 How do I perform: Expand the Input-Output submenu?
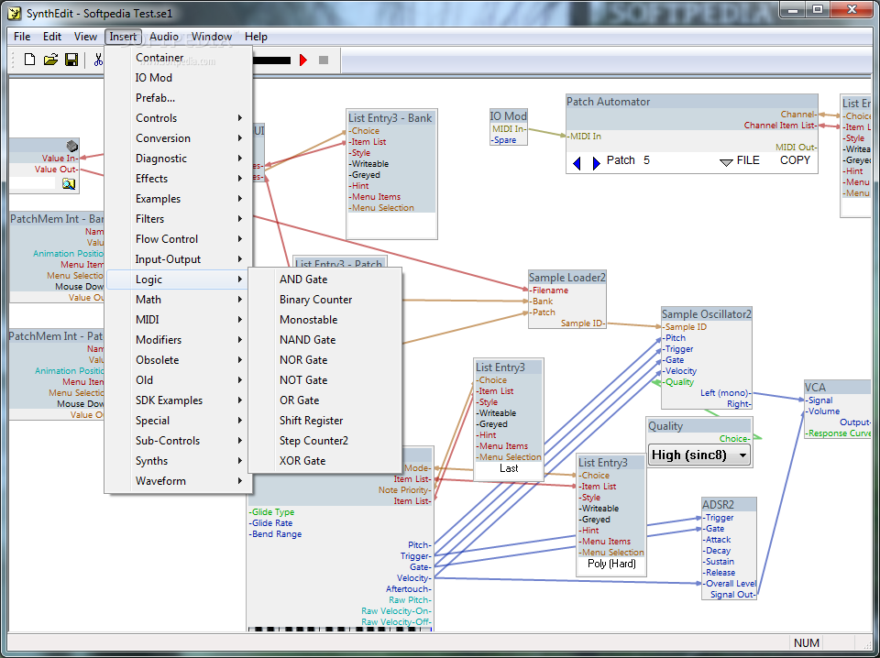pyautogui.click(x=179, y=259)
